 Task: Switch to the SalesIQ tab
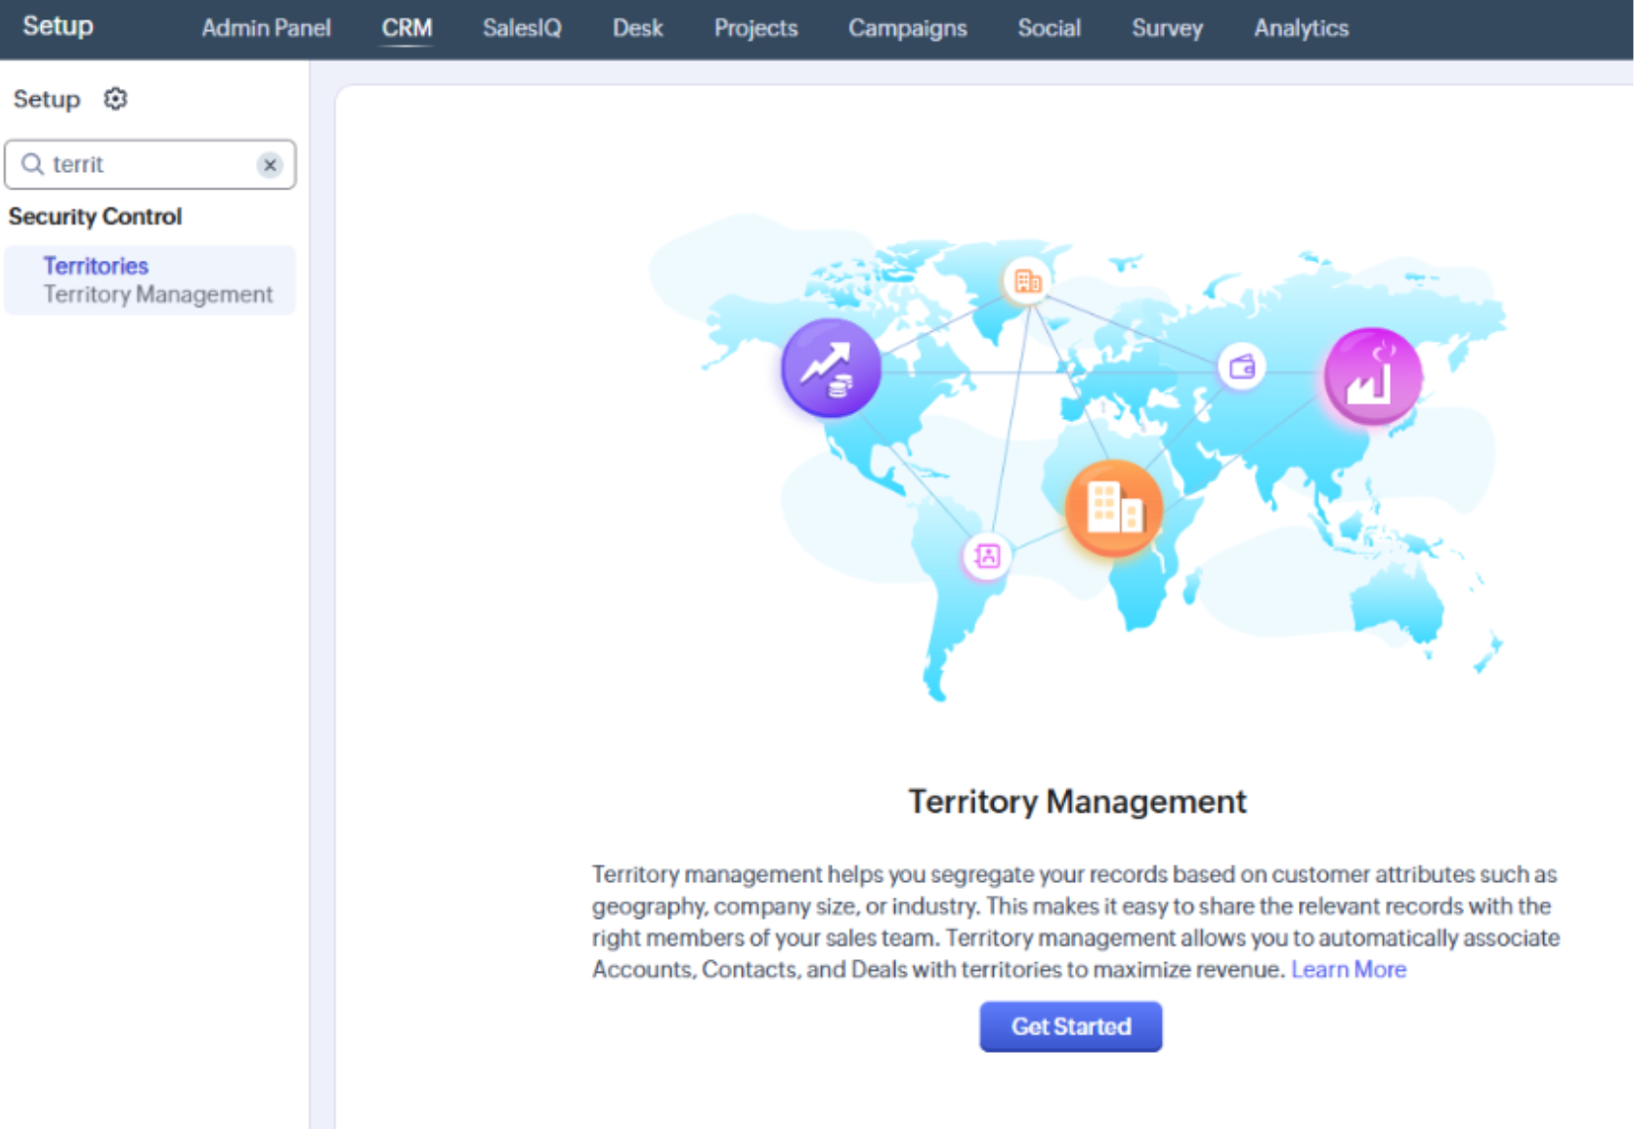pyautogui.click(x=522, y=28)
